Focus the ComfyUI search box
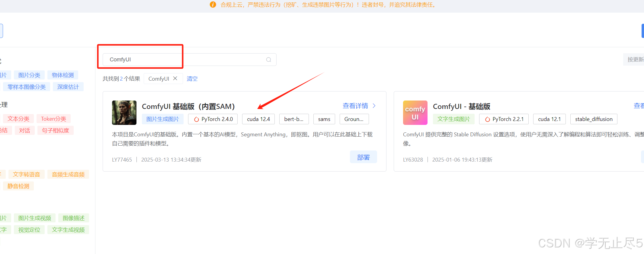This screenshot has height=254, width=644. click(x=190, y=60)
